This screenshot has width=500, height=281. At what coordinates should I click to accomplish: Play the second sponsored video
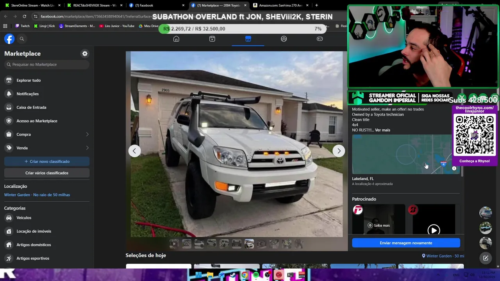click(x=434, y=230)
